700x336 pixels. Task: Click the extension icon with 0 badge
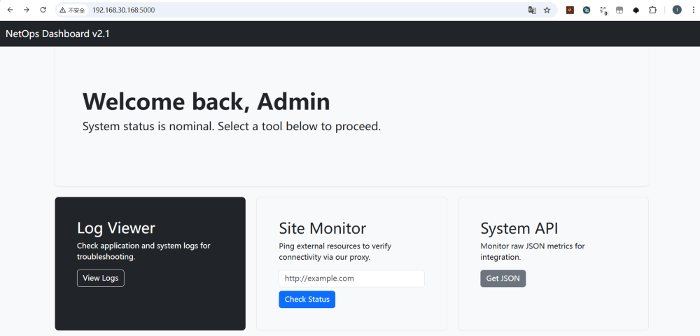tap(603, 10)
